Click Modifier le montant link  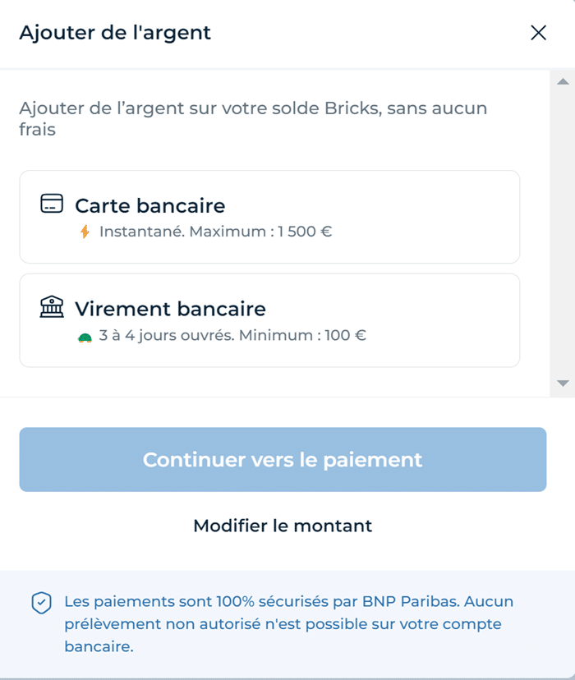click(x=283, y=526)
